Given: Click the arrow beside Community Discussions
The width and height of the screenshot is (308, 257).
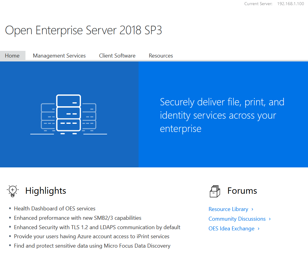Looking at the screenshot, I should [x=270, y=219].
